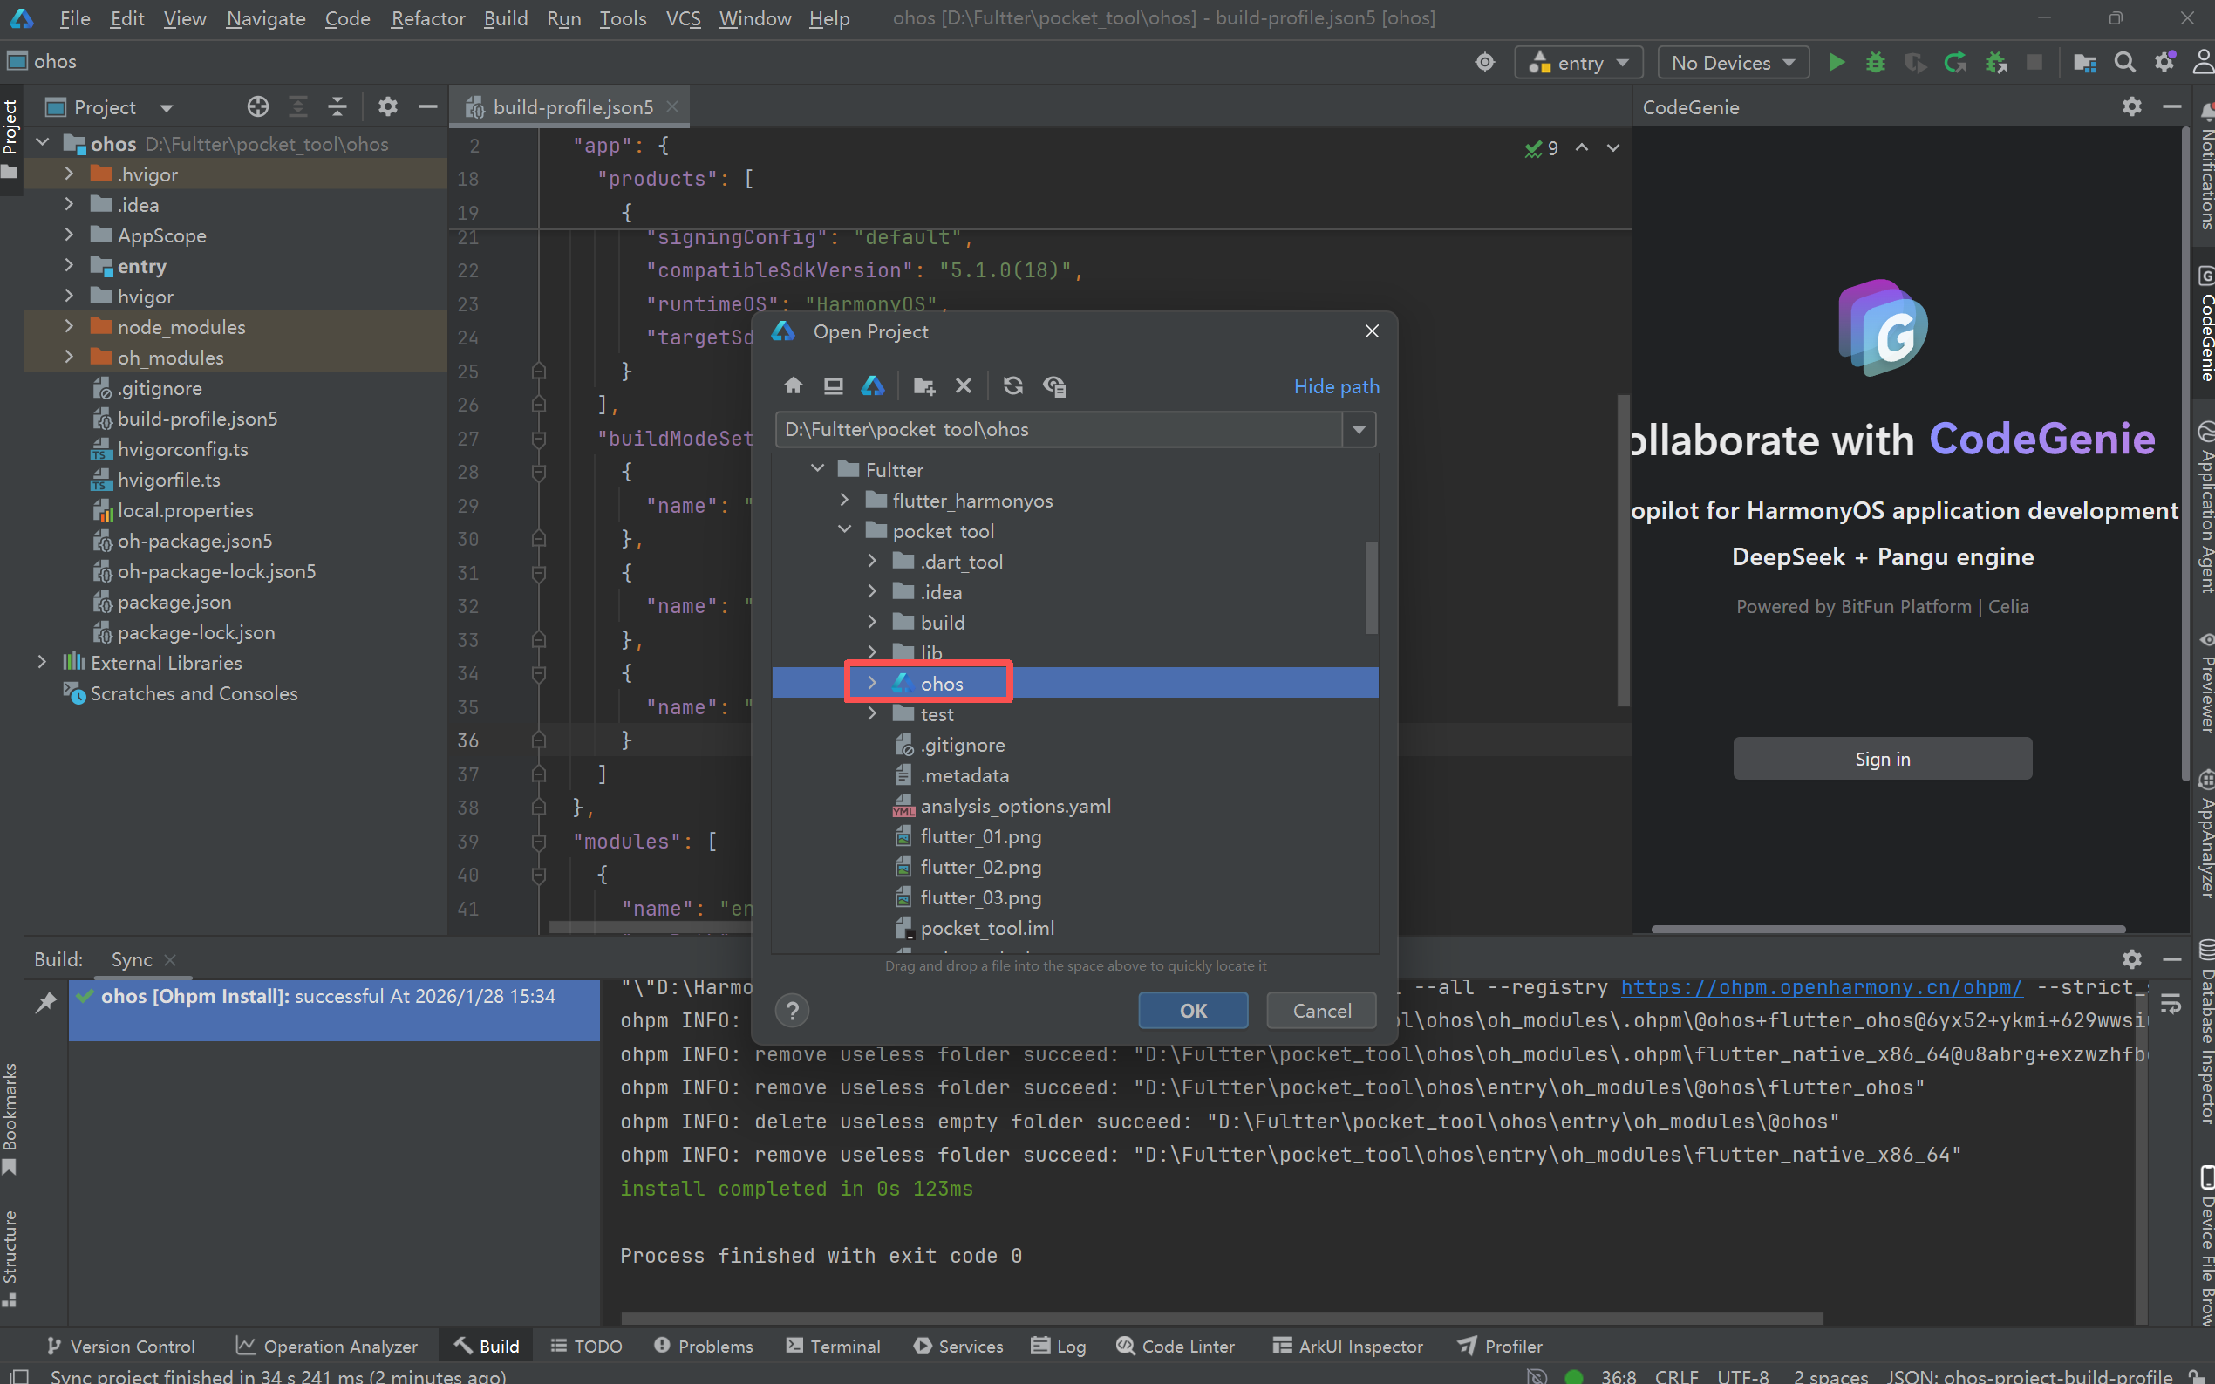The image size is (2215, 1384).
Task: Click the OK button
Action: [1193, 1011]
